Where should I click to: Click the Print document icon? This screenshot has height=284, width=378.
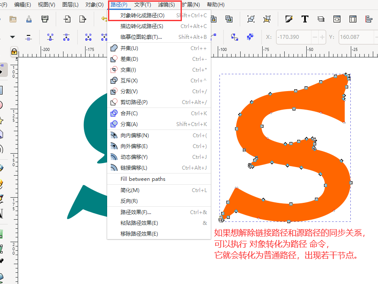(x=45, y=19)
